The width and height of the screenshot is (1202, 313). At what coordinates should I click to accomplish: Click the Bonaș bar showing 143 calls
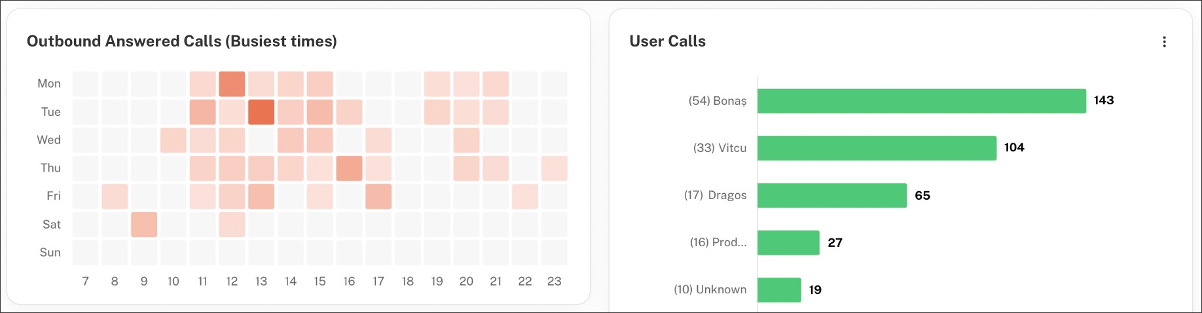point(921,101)
